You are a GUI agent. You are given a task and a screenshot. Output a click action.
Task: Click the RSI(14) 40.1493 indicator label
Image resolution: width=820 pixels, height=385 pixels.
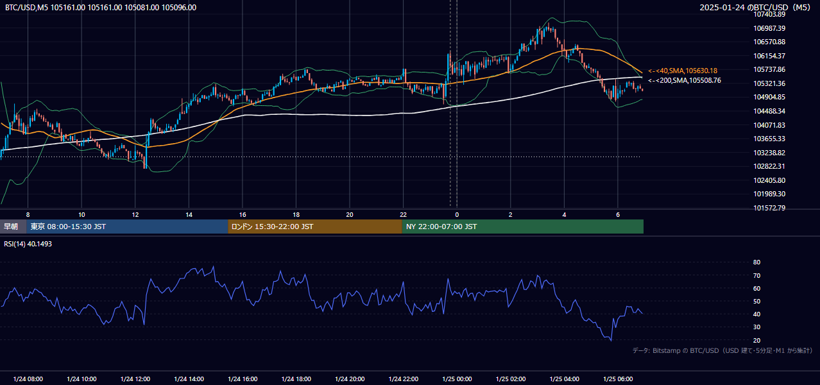[x=28, y=244]
